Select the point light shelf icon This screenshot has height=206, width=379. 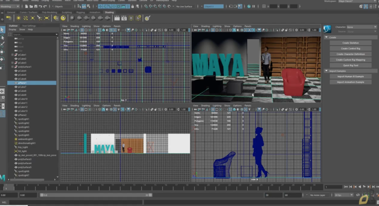point(33,18)
